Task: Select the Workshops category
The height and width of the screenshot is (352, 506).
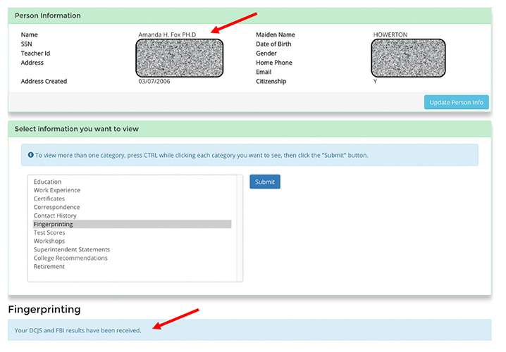Action: [49, 241]
